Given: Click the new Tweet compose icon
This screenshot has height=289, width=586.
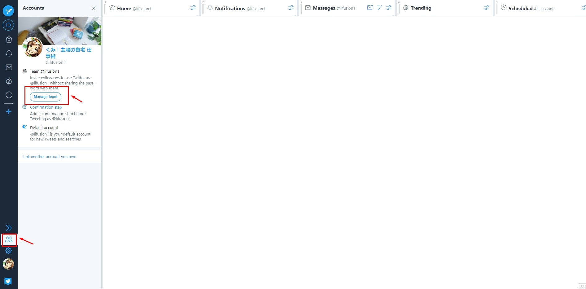Looking at the screenshot, I should 8,11.
